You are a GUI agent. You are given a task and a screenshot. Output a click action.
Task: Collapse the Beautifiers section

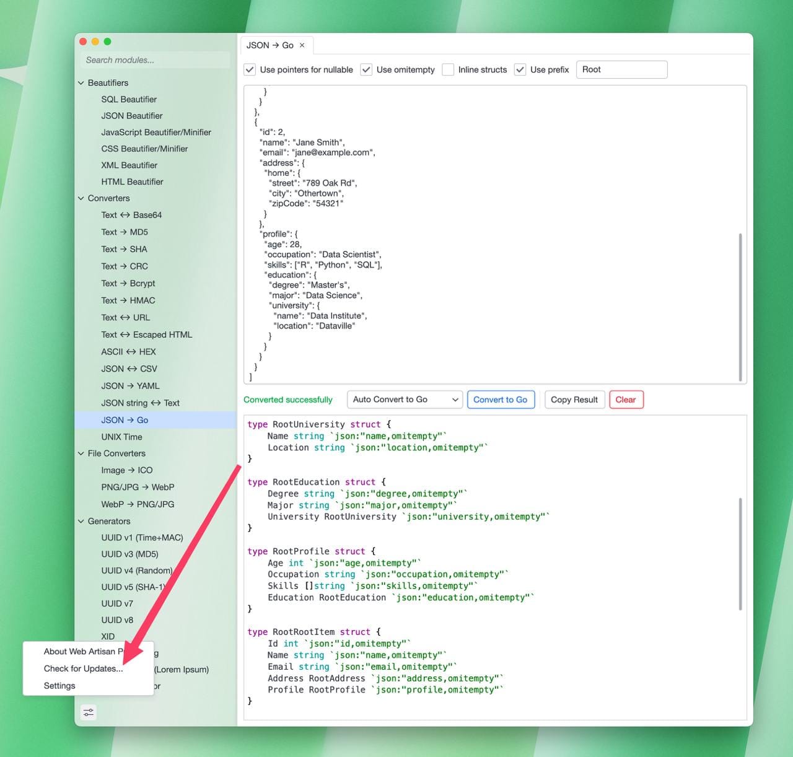[81, 83]
